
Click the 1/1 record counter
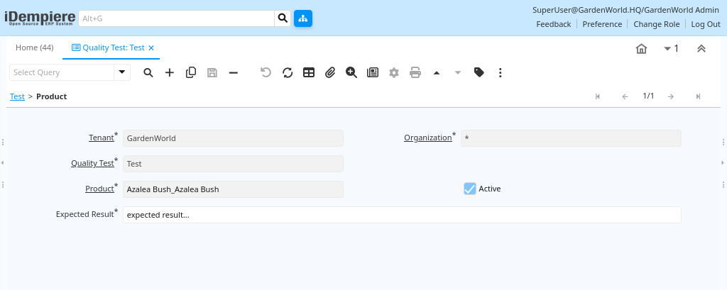coord(648,96)
